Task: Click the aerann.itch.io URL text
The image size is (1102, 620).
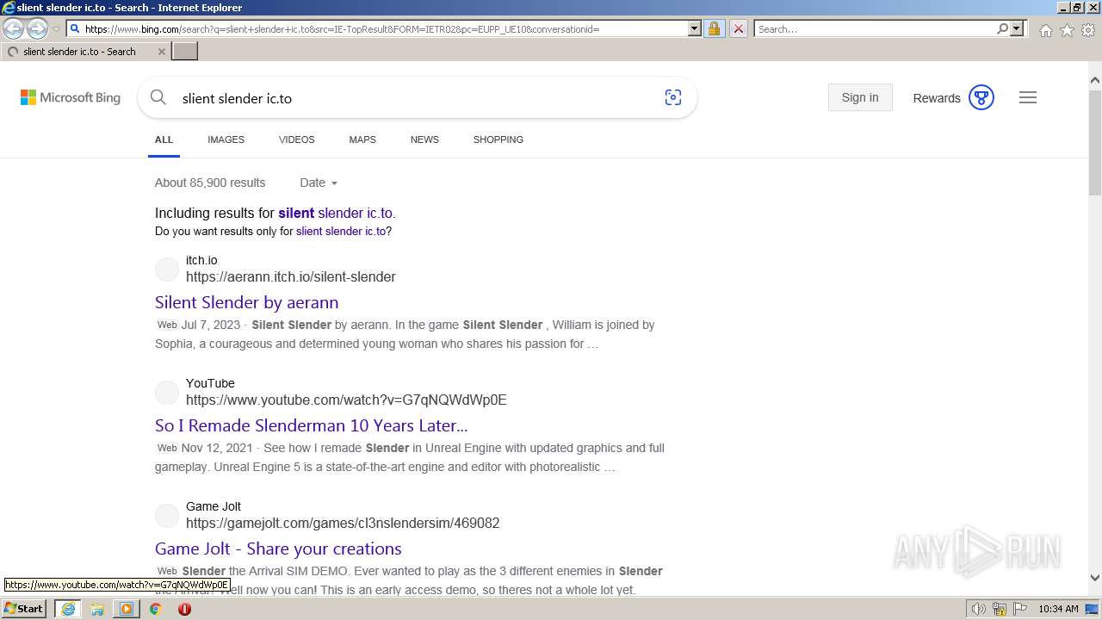Action: point(291,277)
